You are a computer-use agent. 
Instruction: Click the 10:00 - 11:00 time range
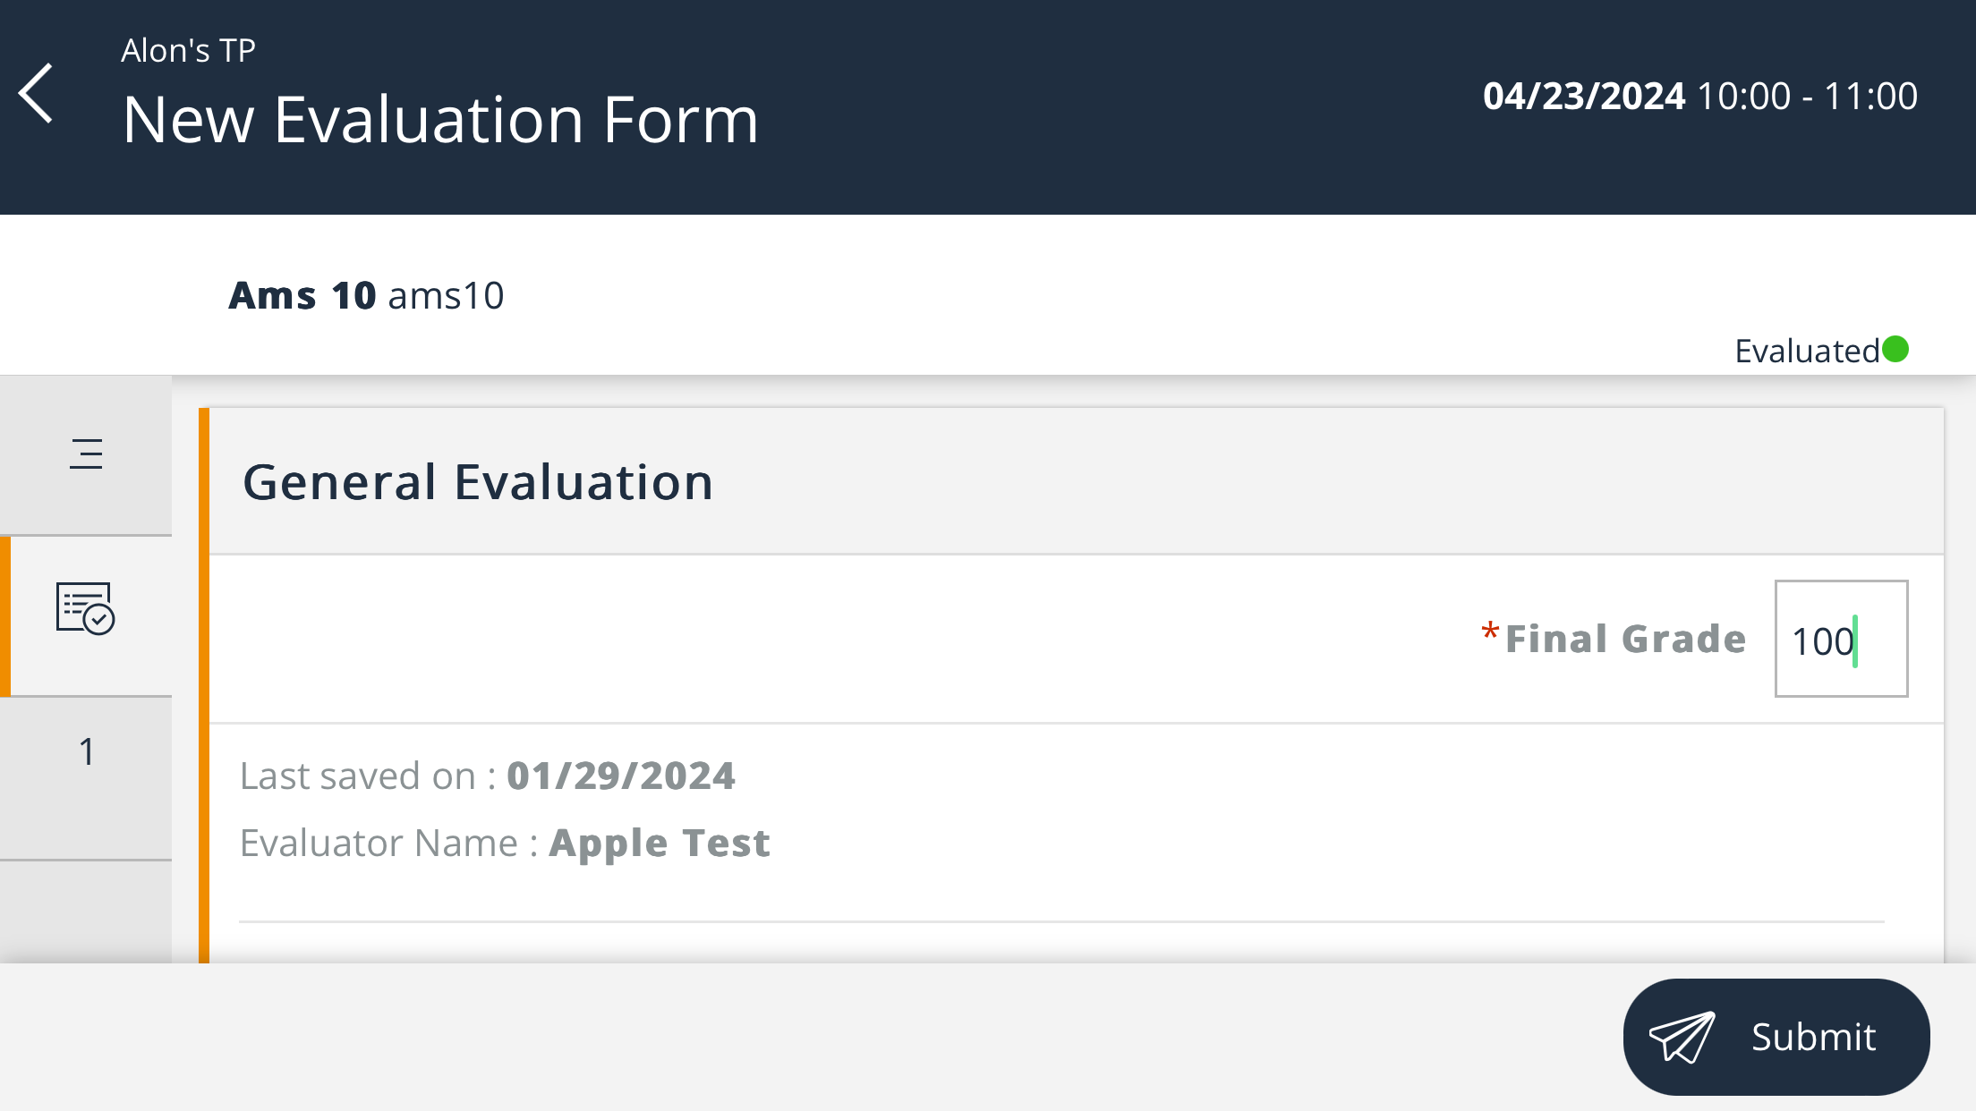1807,96
